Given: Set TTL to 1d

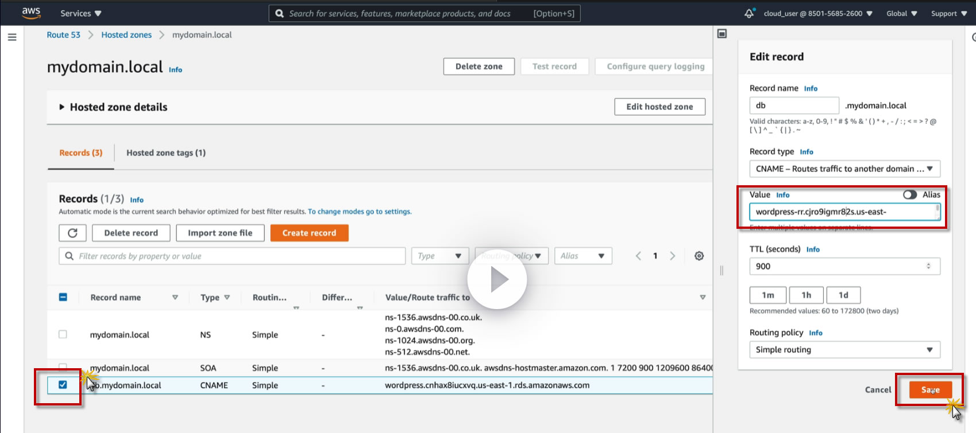Looking at the screenshot, I should tap(843, 295).
